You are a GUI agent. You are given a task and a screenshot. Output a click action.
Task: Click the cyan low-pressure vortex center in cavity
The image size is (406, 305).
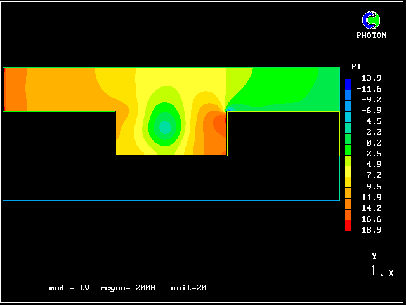coord(165,127)
